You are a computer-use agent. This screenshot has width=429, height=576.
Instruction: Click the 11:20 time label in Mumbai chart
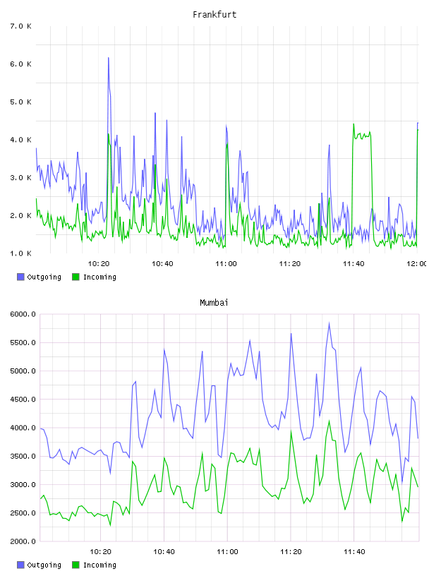pos(291,551)
